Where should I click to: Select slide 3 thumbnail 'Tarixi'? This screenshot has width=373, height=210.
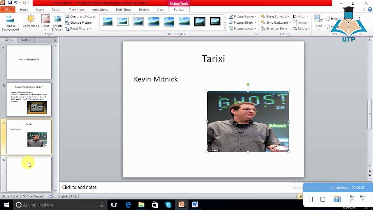pos(29,137)
